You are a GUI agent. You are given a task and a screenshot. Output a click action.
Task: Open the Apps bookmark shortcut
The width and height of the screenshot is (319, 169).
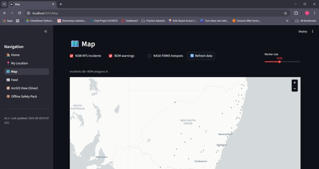pyautogui.click(x=8, y=21)
